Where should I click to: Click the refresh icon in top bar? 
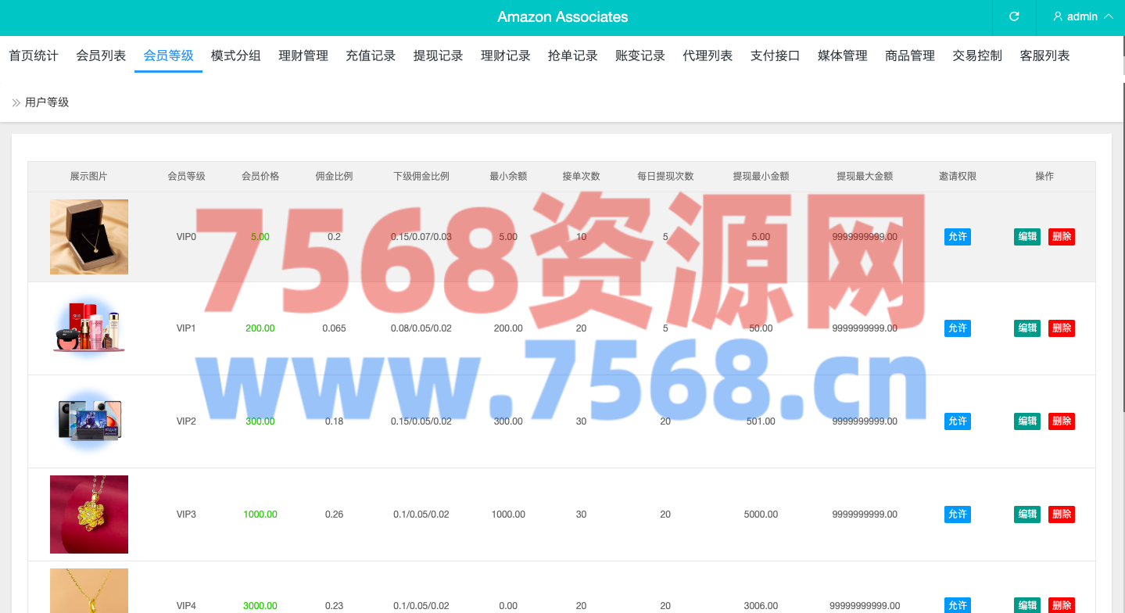(1014, 16)
